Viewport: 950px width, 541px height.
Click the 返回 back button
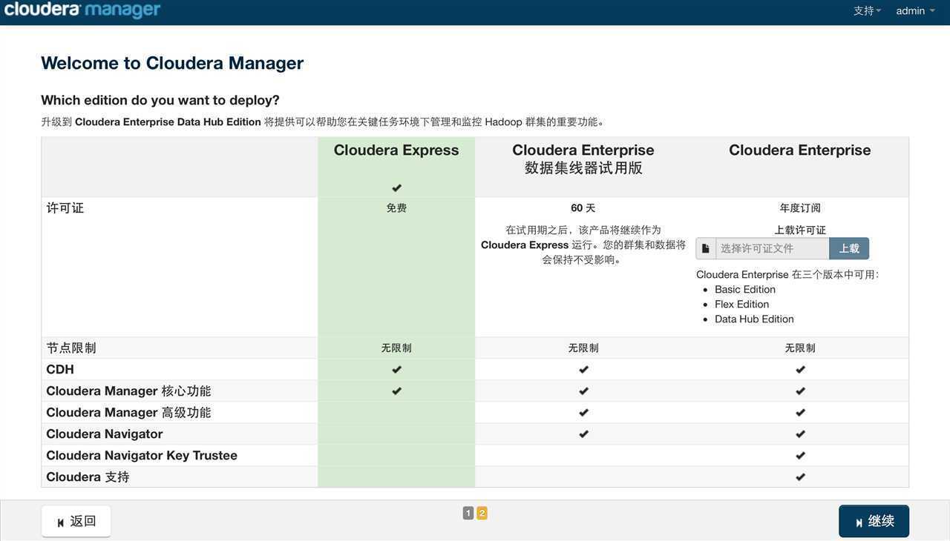point(76,522)
